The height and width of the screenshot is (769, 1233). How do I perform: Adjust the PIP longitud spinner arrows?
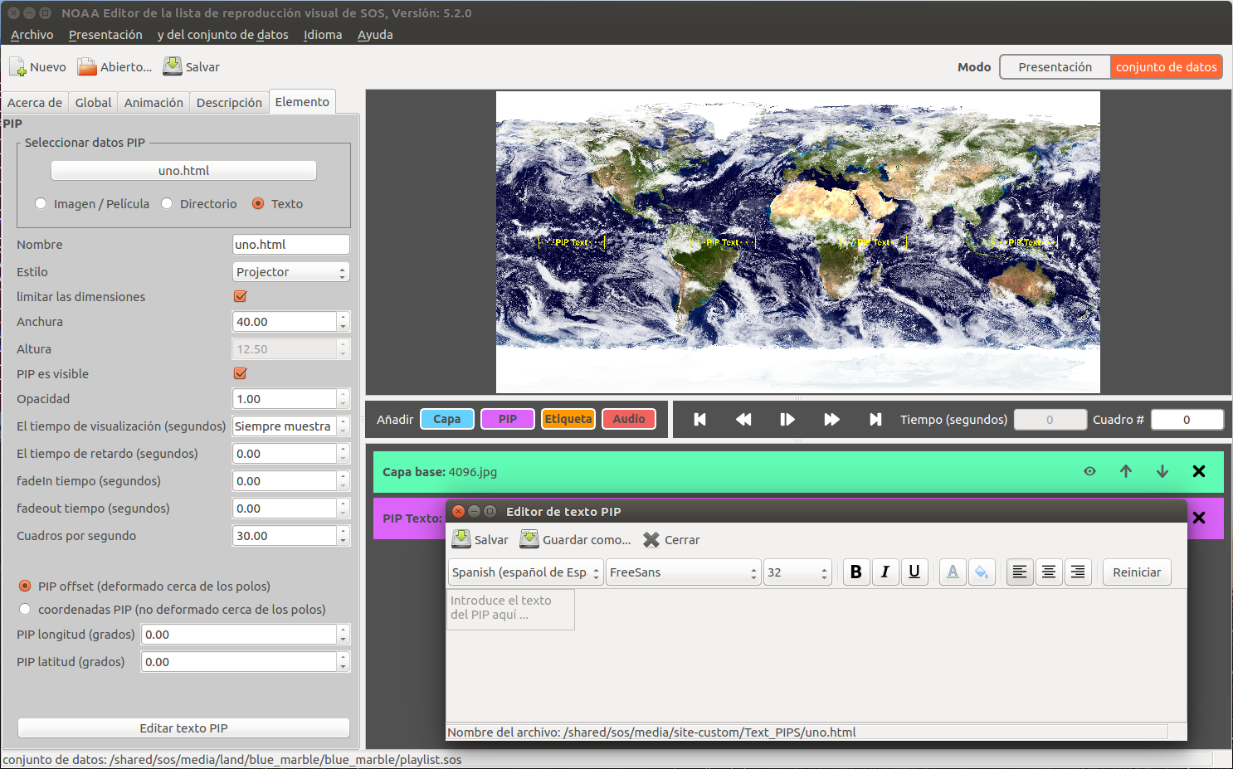click(x=343, y=635)
